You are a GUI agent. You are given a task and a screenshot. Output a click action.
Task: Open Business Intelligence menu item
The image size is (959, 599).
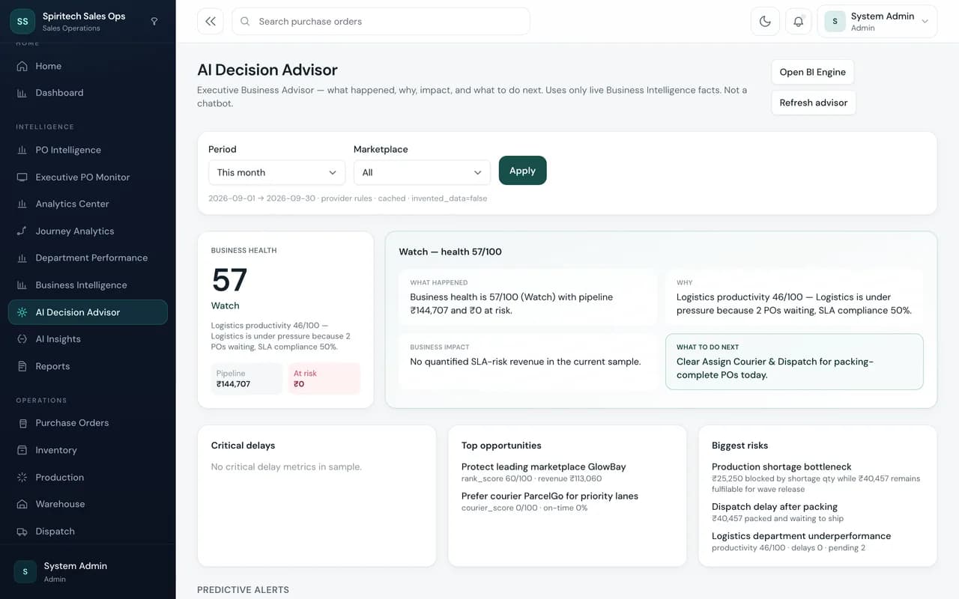[88, 285]
